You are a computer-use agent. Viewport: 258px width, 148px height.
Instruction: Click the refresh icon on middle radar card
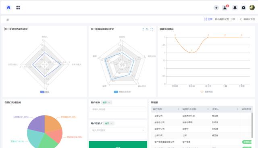(147, 29)
